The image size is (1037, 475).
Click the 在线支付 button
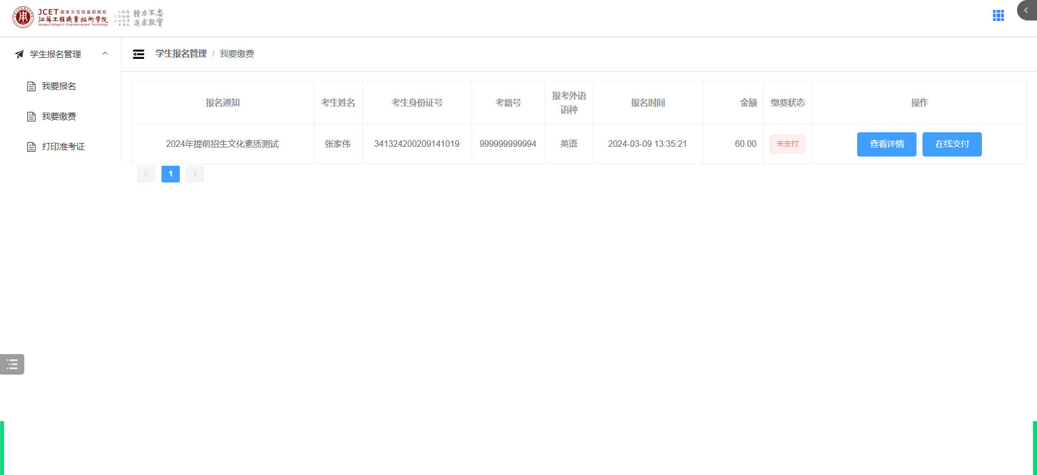(952, 144)
